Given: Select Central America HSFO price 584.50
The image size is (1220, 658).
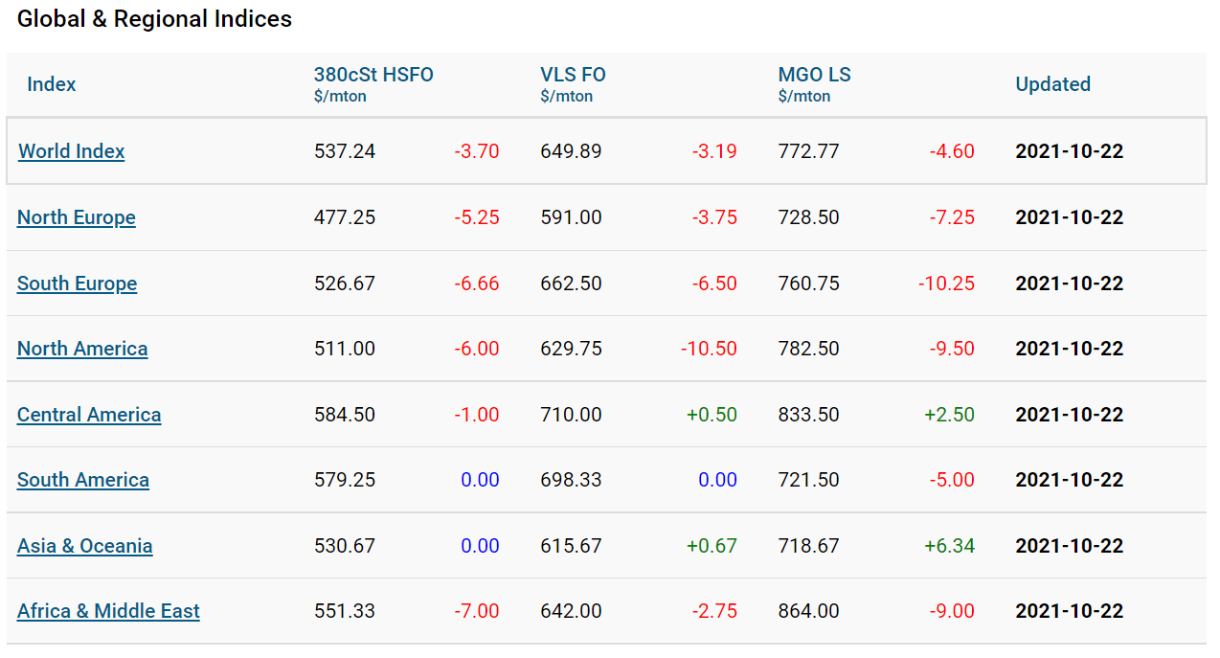Looking at the screenshot, I should tap(345, 415).
